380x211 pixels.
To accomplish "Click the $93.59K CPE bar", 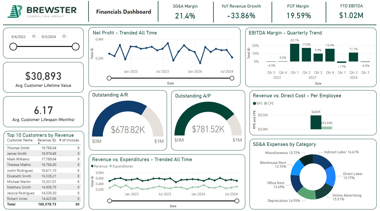I will point(327,128).
